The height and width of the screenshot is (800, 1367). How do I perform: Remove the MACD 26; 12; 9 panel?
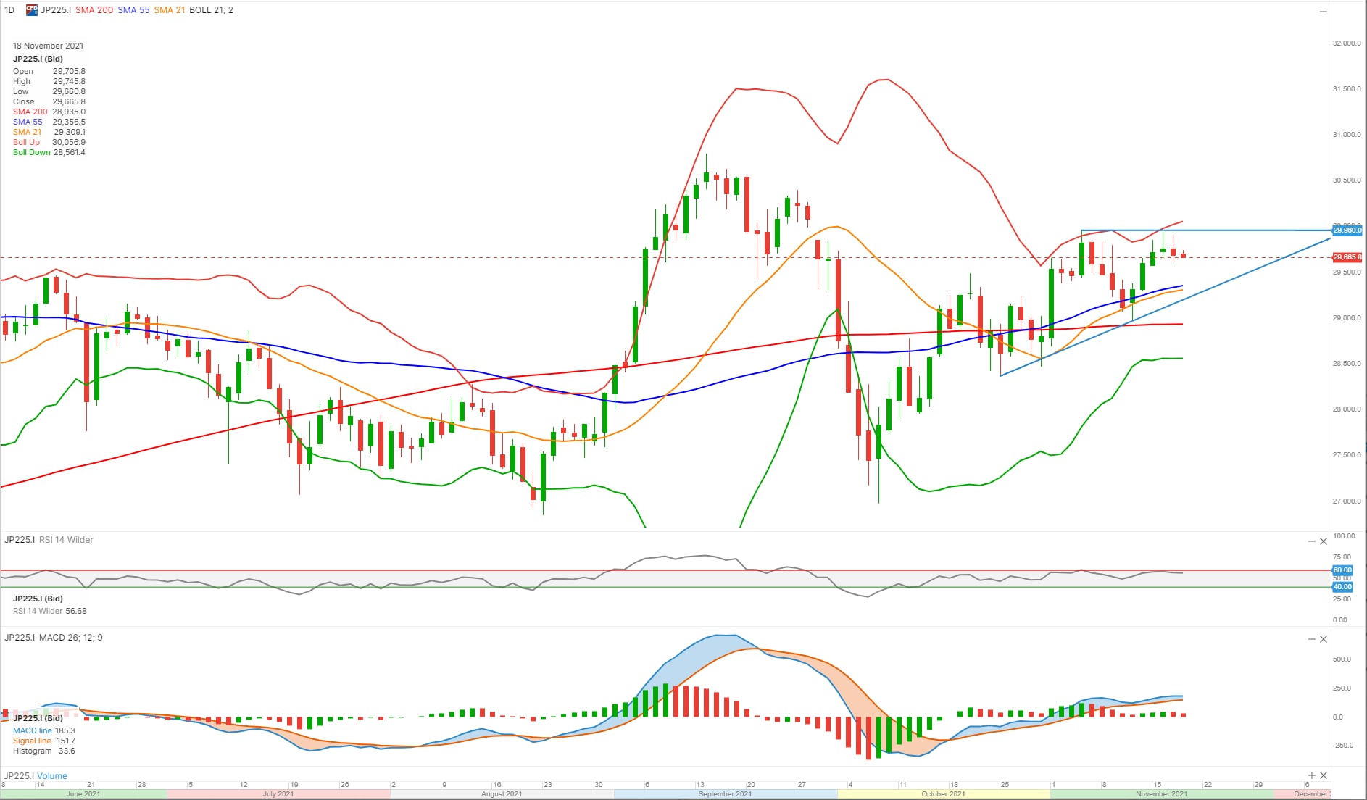(x=1324, y=639)
